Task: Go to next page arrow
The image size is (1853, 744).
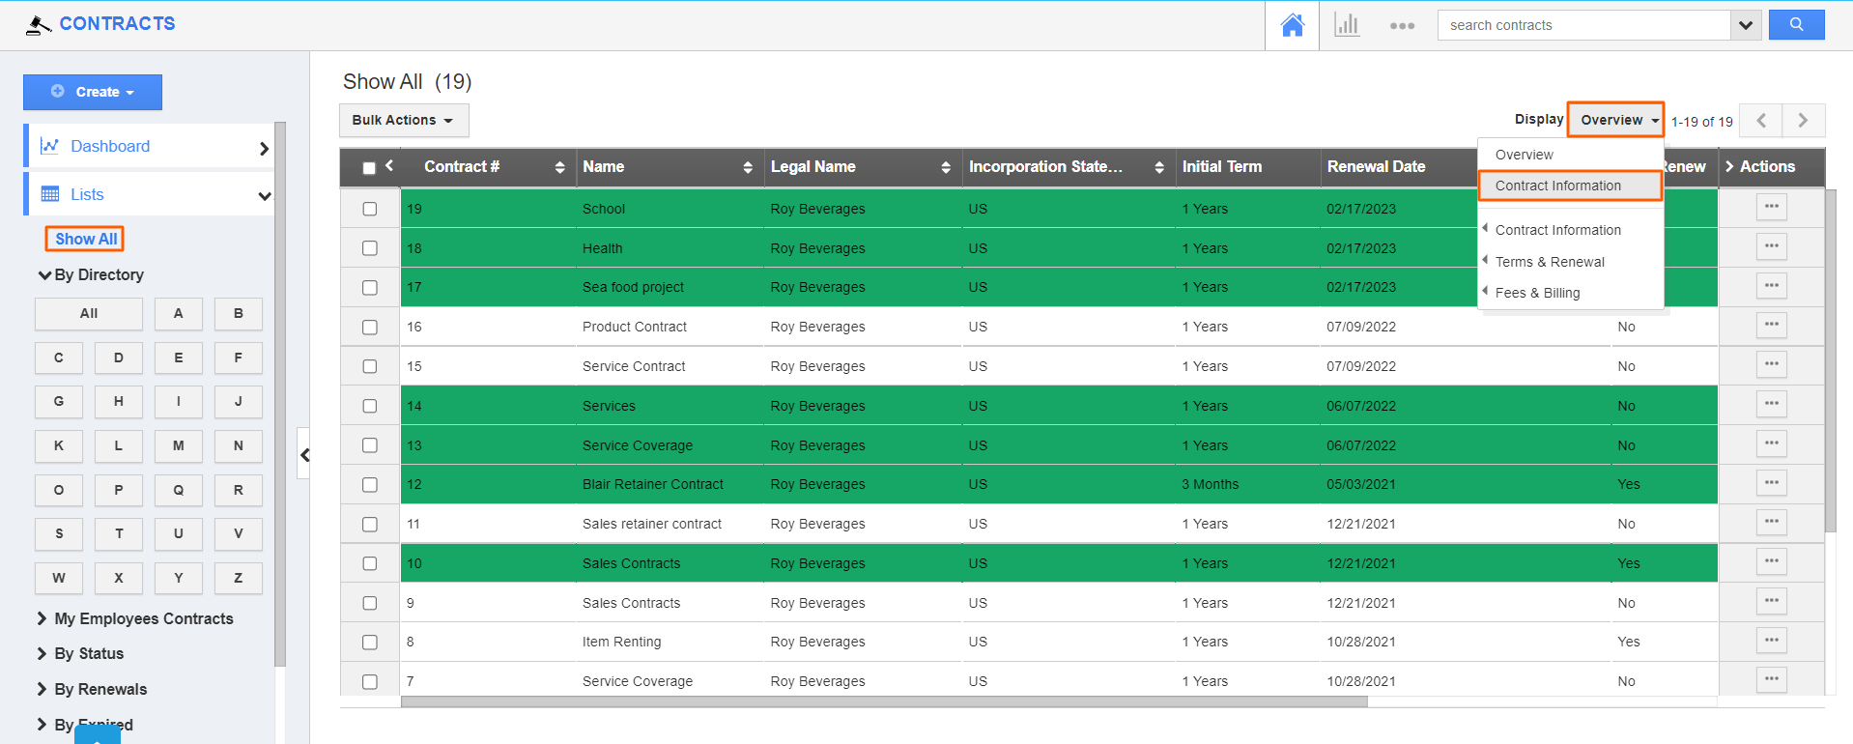Action: click(1804, 121)
